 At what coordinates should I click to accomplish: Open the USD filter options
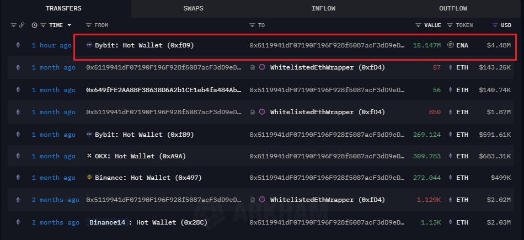(x=495, y=25)
